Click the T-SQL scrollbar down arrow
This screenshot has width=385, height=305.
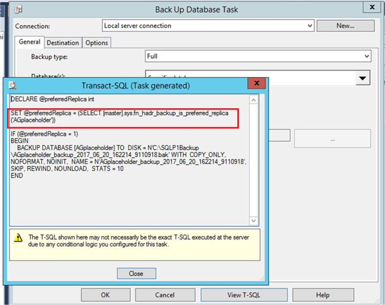tap(254, 221)
